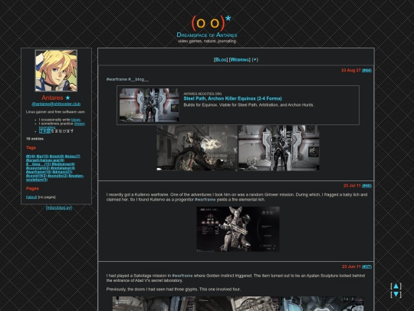Open post permalink #40 next to 23 Jul 11

point(366,186)
